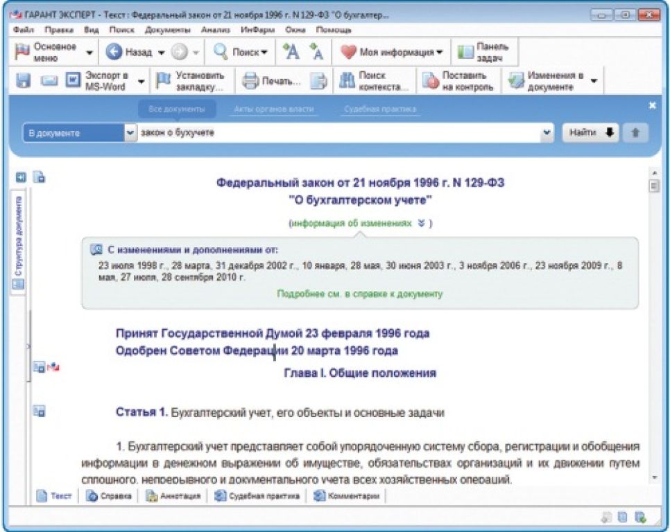Open Назад history dropdown arrow
The width and height of the screenshot is (670, 532).
pyautogui.click(x=161, y=53)
